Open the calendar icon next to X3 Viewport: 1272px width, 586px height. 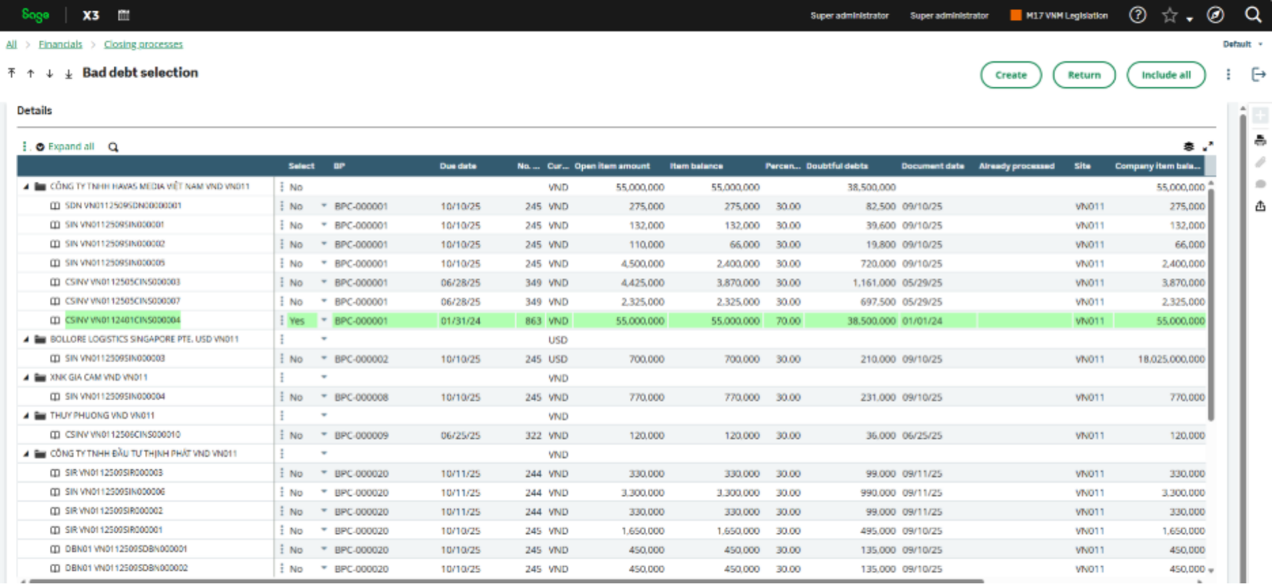click(x=124, y=15)
